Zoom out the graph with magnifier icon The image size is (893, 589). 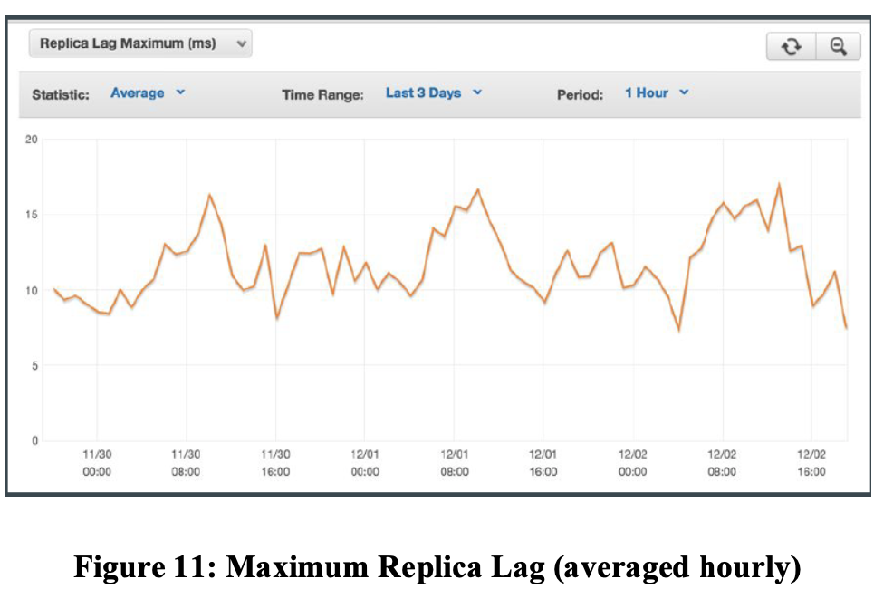coord(838,46)
